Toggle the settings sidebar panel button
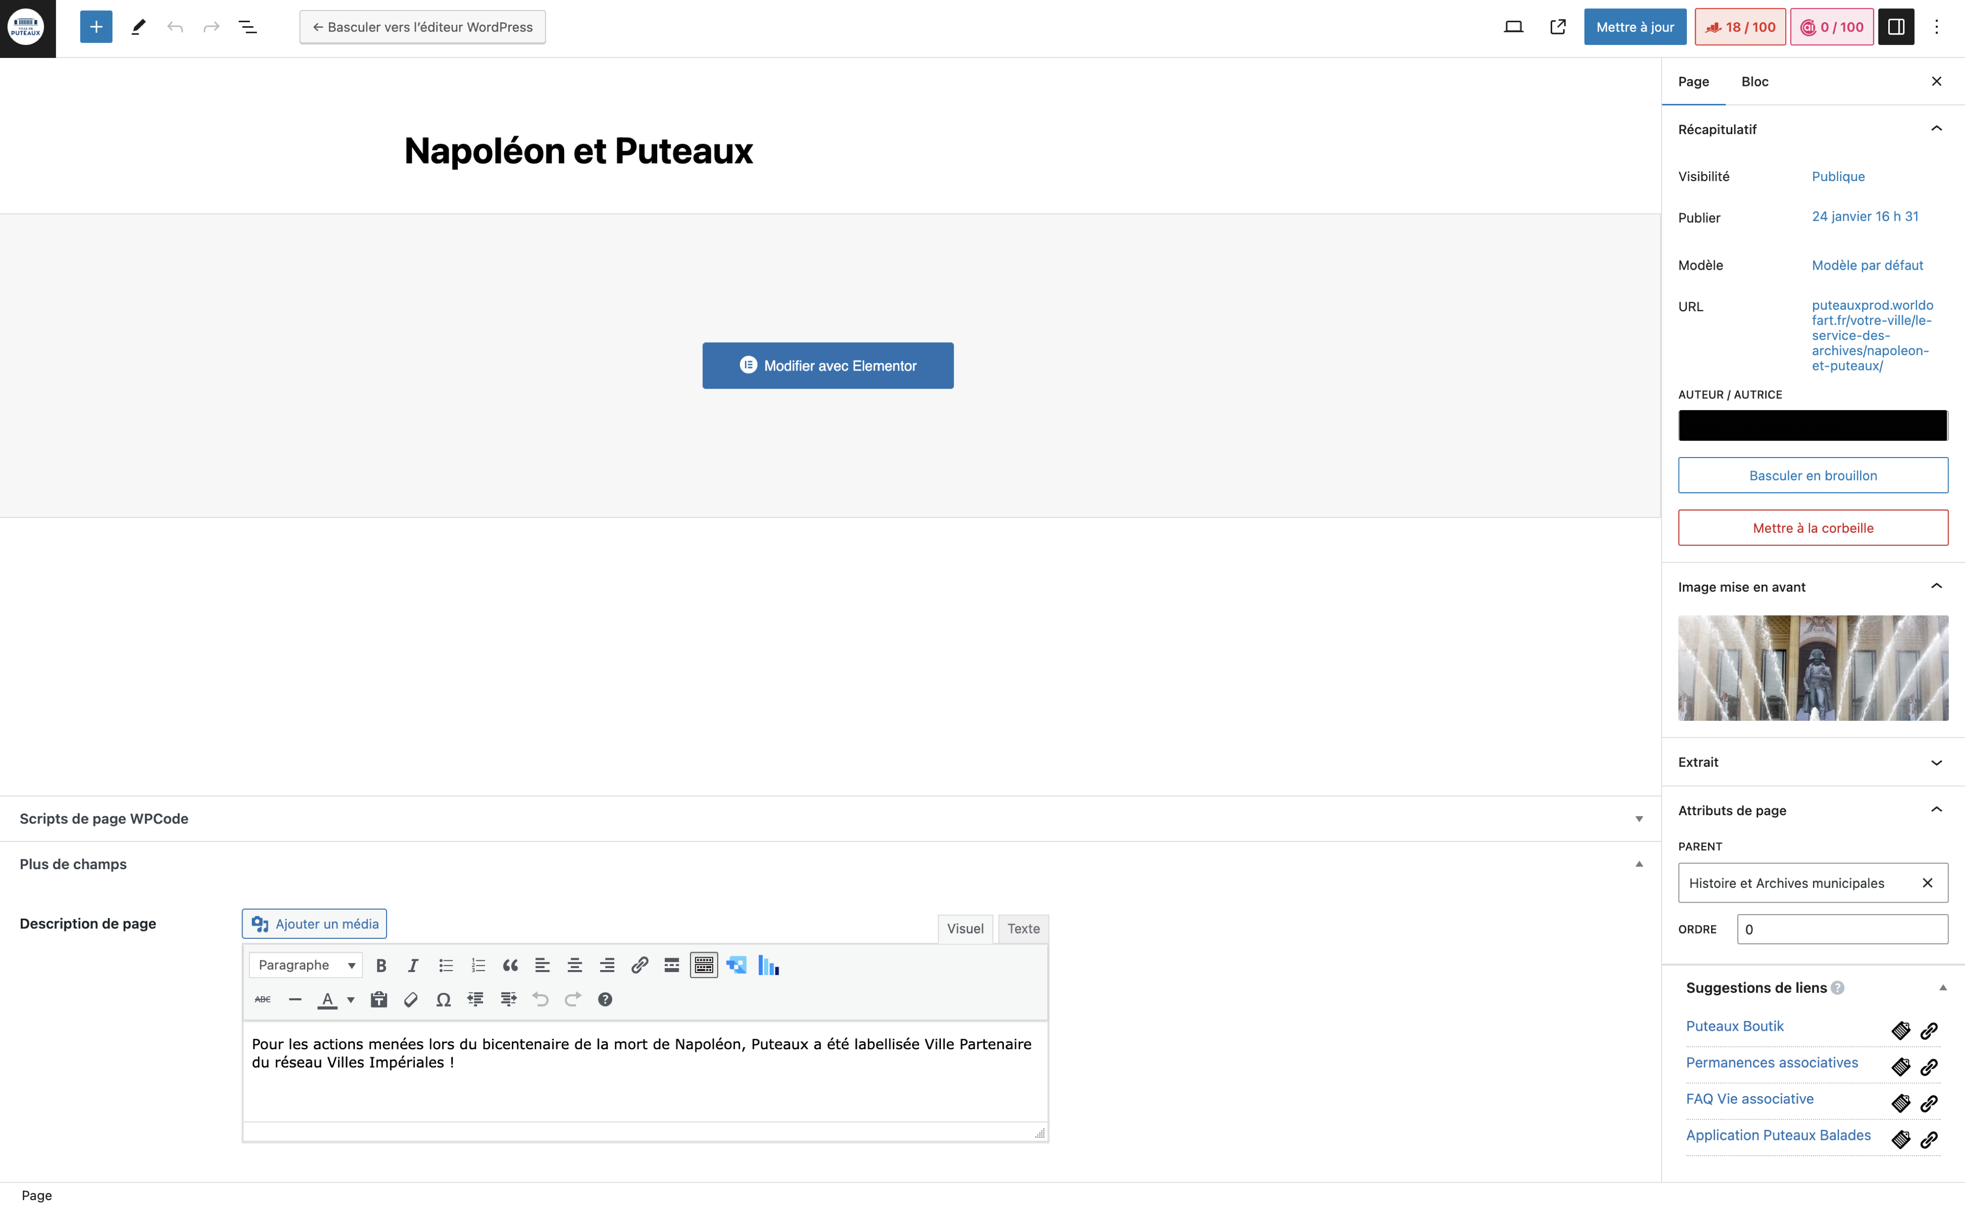Screen dimensions: 1965x1207 click(x=1896, y=27)
